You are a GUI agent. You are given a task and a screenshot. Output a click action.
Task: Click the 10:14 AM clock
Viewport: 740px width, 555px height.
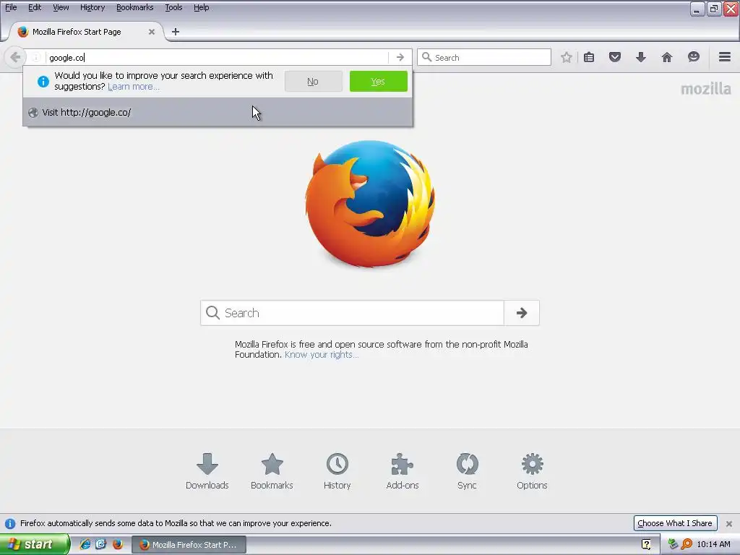713,544
